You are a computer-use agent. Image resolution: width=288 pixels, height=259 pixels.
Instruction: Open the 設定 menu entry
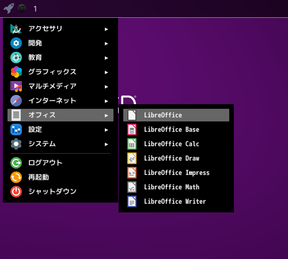[x=60, y=129]
